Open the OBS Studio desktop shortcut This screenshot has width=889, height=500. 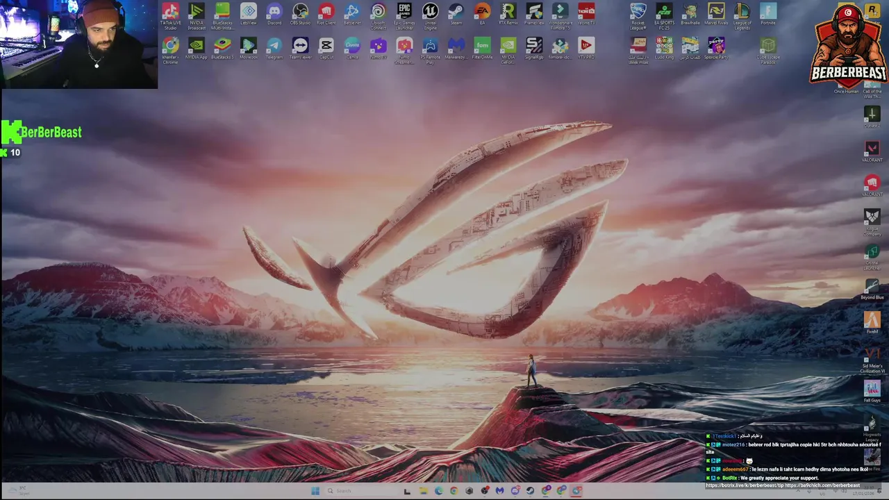300,14
